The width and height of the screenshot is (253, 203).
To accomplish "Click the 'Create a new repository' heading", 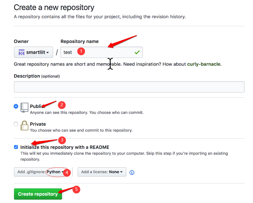I will click(x=54, y=7).
